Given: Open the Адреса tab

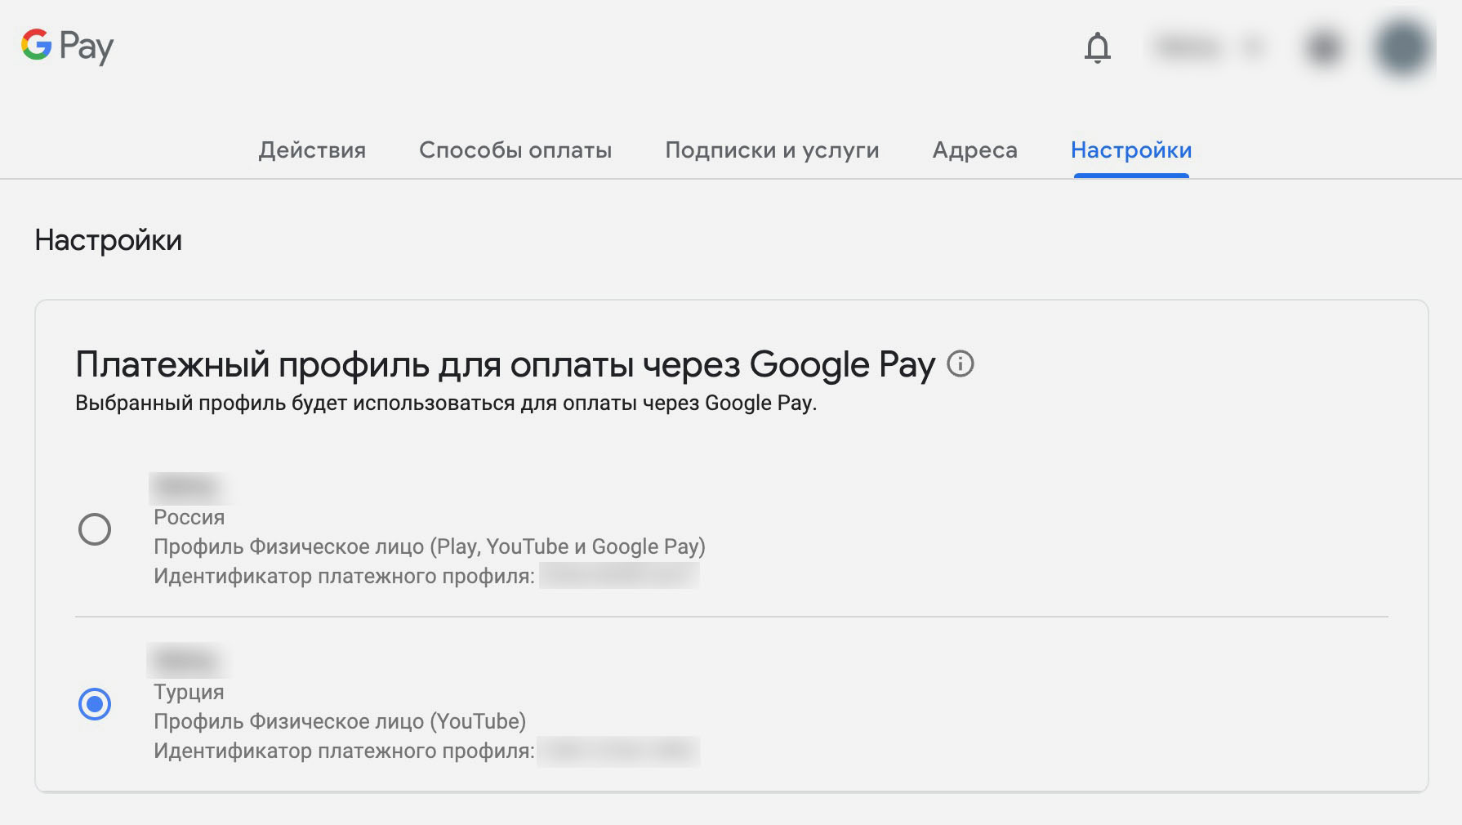Looking at the screenshot, I should pos(974,150).
